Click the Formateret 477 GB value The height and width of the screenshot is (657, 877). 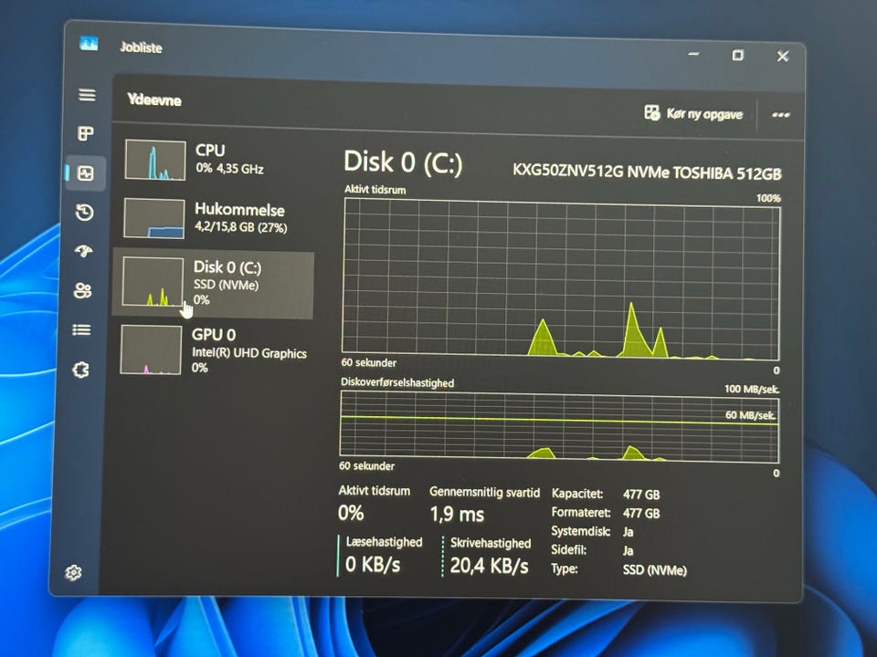point(641,513)
